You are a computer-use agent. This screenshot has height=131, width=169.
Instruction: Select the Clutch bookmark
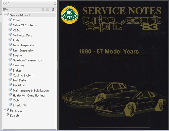pyautogui.click(x=17, y=101)
